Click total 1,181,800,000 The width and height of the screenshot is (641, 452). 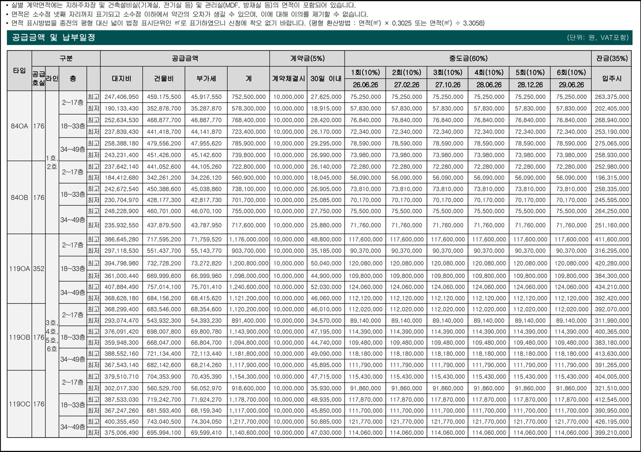[x=248, y=354]
